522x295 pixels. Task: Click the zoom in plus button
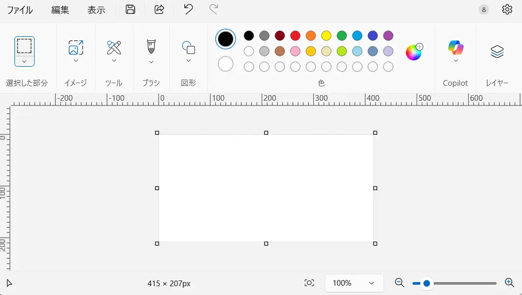509,283
